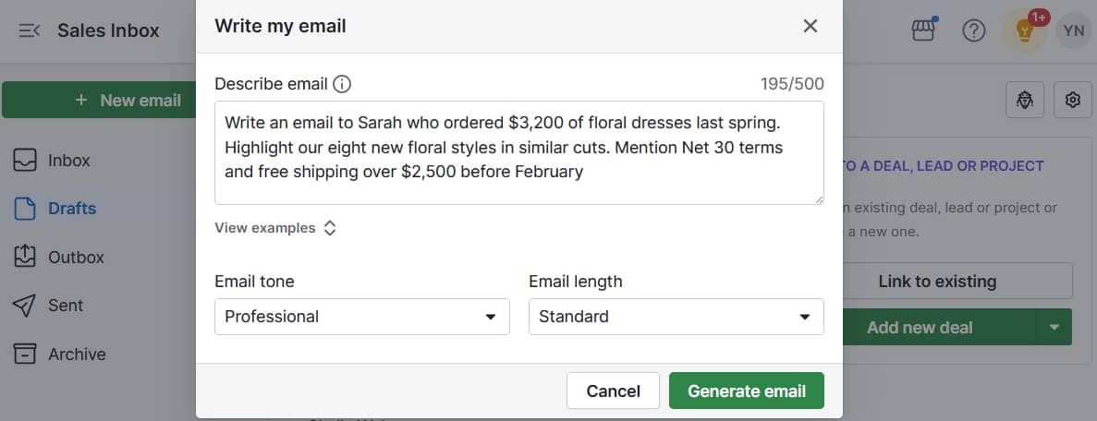Open the YN user avatar
This screenshot has height=421, width=1097.
pos(1074,30)
